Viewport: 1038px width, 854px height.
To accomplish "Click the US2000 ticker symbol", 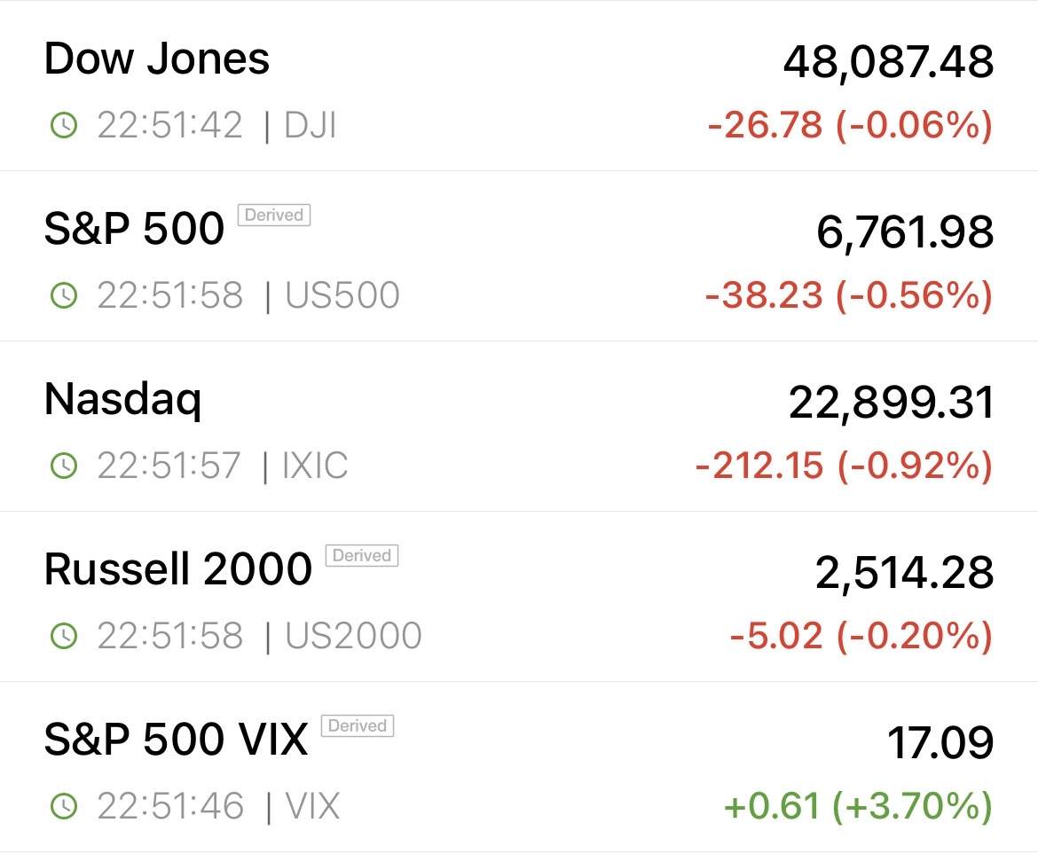I will (352, 636).
